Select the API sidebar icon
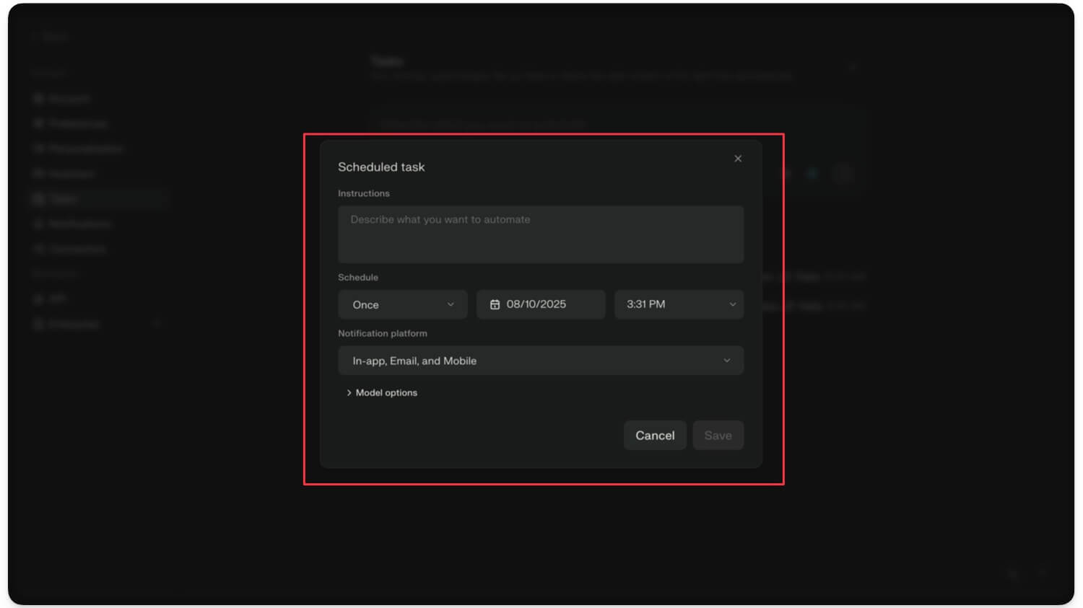 pyautogui.click(x=38, y=299)
